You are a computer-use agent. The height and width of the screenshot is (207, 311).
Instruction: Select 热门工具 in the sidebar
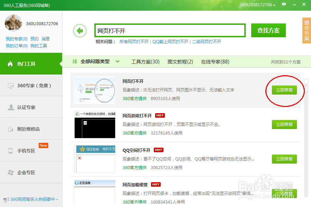coord(31,64)
